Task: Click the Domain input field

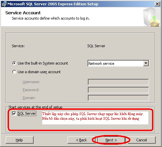Action: pos(118,98)
